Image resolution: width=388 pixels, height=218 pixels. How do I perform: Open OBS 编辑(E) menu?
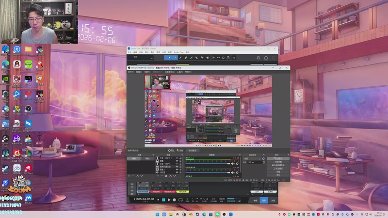(x=139, y=72)
